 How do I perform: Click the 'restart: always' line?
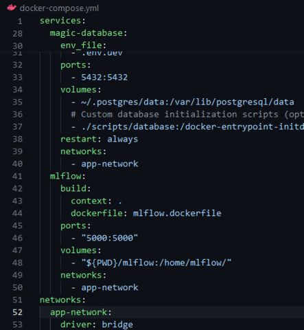pyautogui.click(x=100, y=139)
